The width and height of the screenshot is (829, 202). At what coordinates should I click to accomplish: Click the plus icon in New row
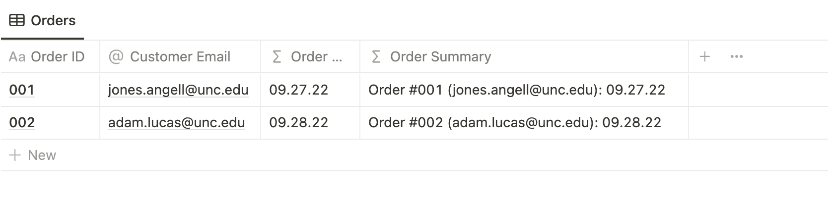[15, 155]
